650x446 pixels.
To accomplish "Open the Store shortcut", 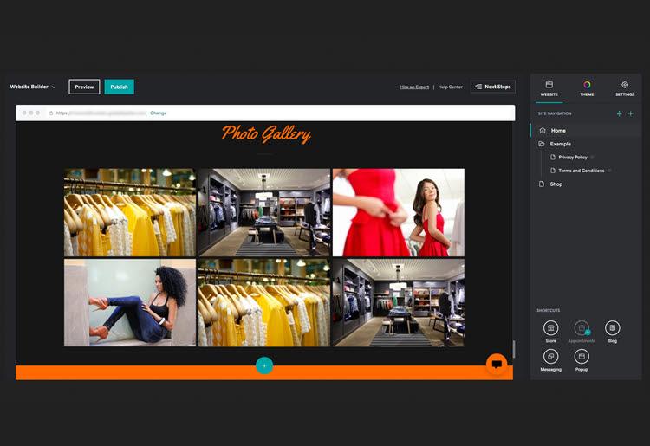I will [x=550, y=328].
